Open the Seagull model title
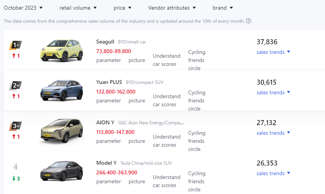Viewport: 325px width, 194px height. coord(105,42)
